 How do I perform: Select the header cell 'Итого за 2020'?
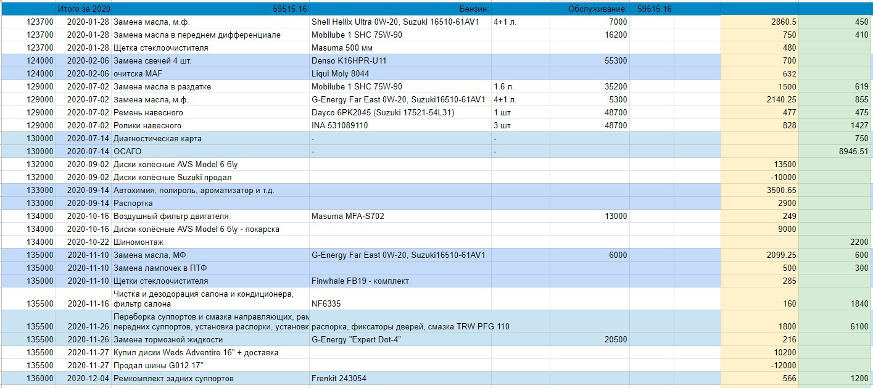tap(83, 9)
